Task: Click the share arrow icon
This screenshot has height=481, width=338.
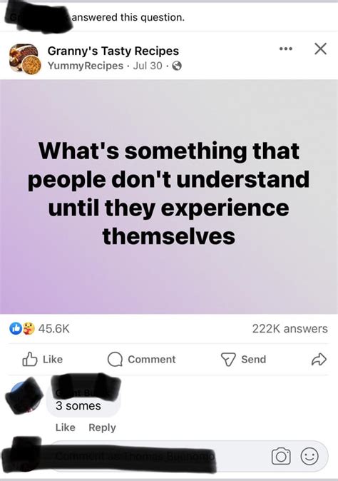Action: [319, 360]
